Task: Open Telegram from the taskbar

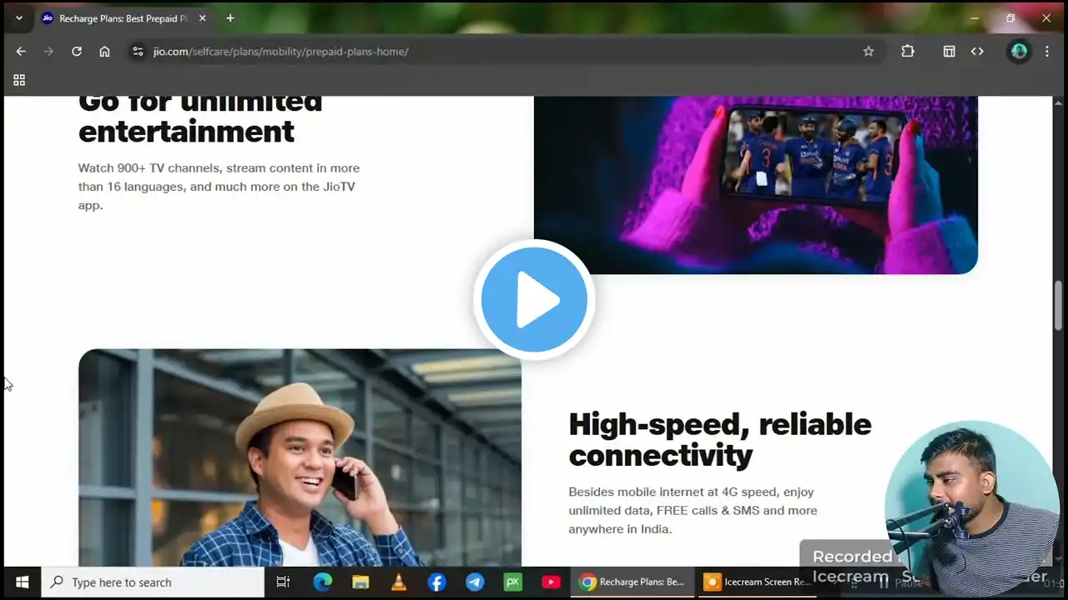Action: pyautogui.click(x=475, y=582)
